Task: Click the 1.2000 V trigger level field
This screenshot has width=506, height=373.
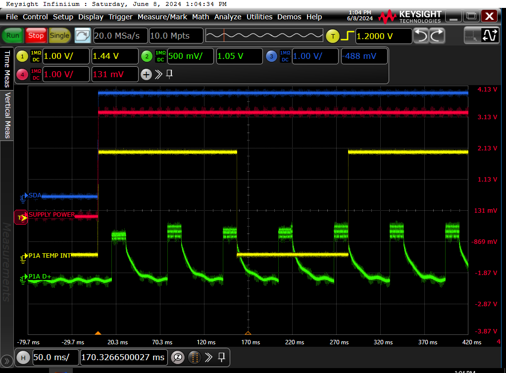Action: tap(385, 36)
